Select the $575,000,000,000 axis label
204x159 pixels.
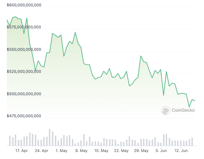click(x=24, y=27)
